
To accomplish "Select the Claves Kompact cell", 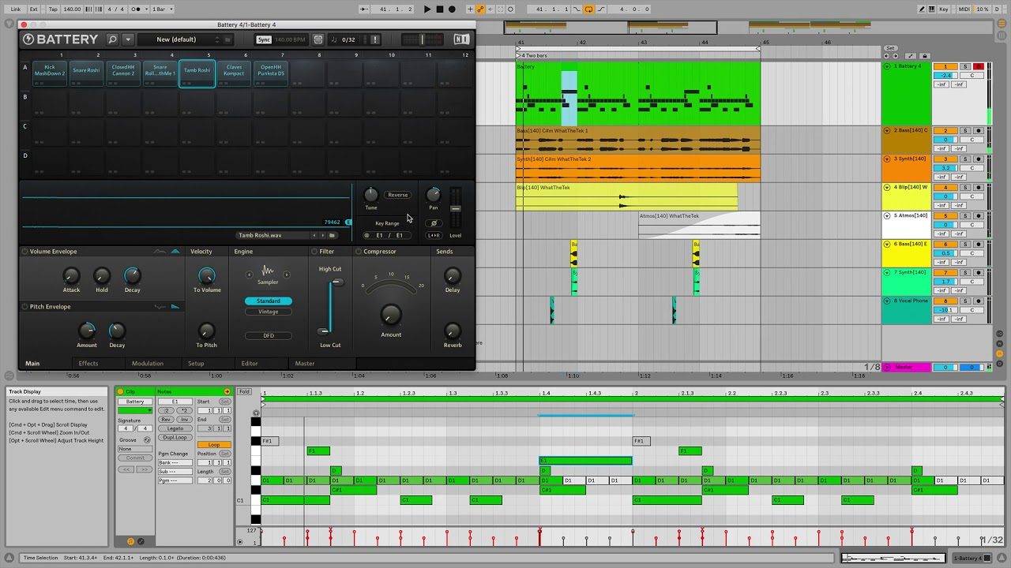I will coord(234,73).
